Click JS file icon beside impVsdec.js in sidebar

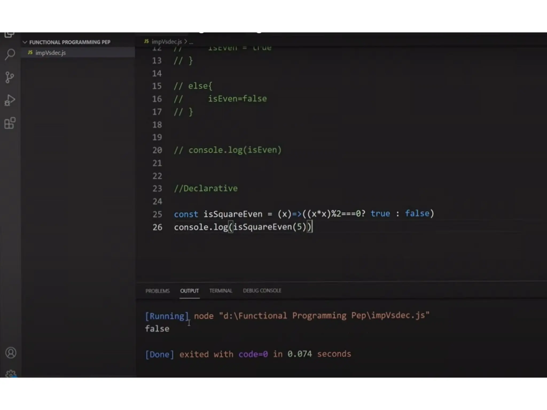pyautogui.click(x=30, y=53)
